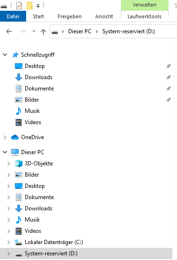Click the Verwalten contextual tab header
This screenshot has width=177, height=260.
[144, 5]
